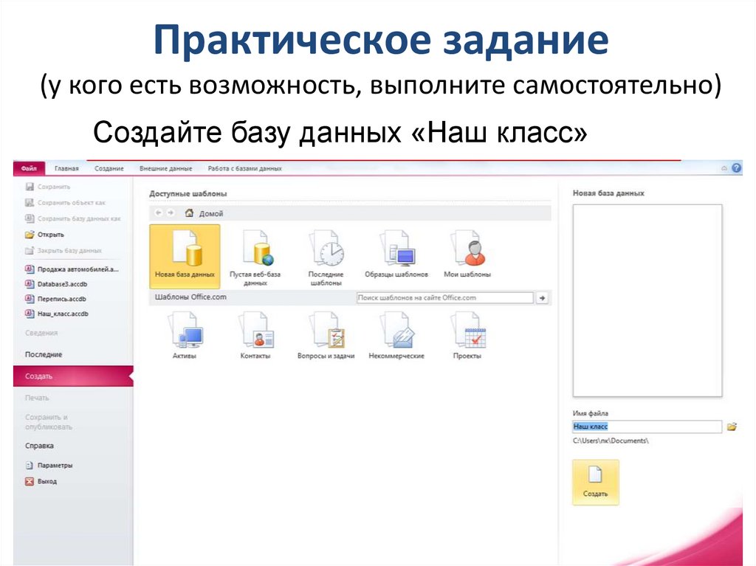Screen dimensions: 756x566
Task: Switch to the «Создание» ribbon tab
Action: tap(110, 168)
